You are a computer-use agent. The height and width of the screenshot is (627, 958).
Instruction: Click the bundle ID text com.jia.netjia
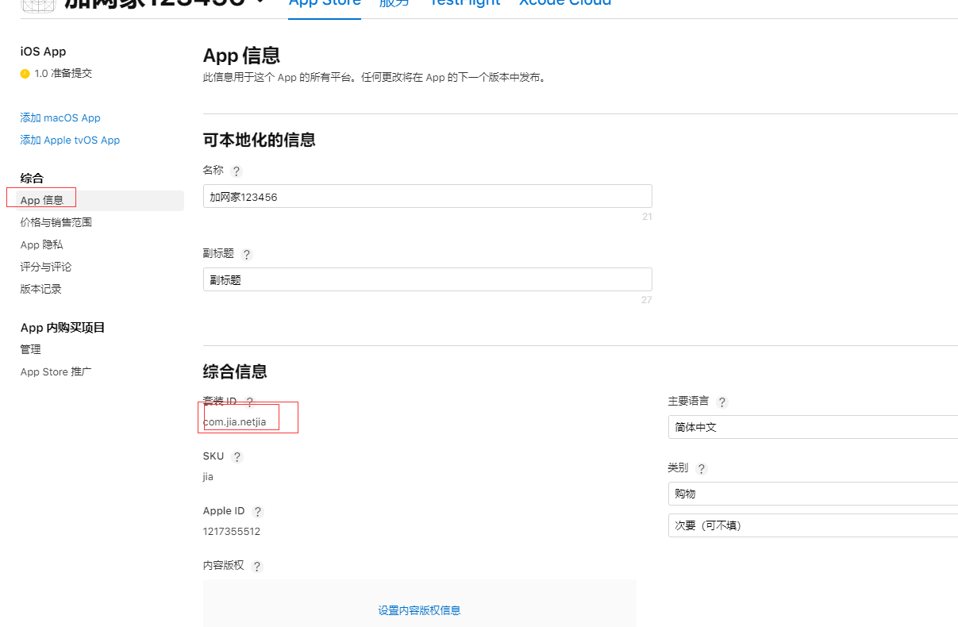click(235, 422)
